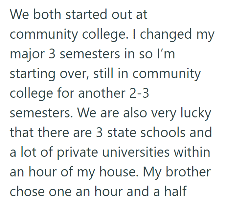Click the word "within"
Screen dimensions: 226x203
(x=192, y=152)
